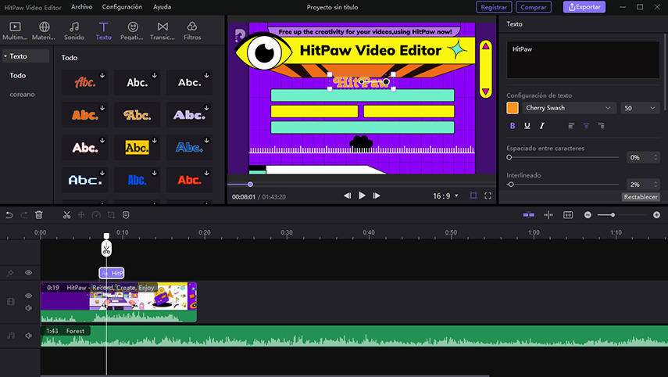Choose the blue gradient Abc text style
Viewport: 668px width, 377px height.
[x=189, y=148]
